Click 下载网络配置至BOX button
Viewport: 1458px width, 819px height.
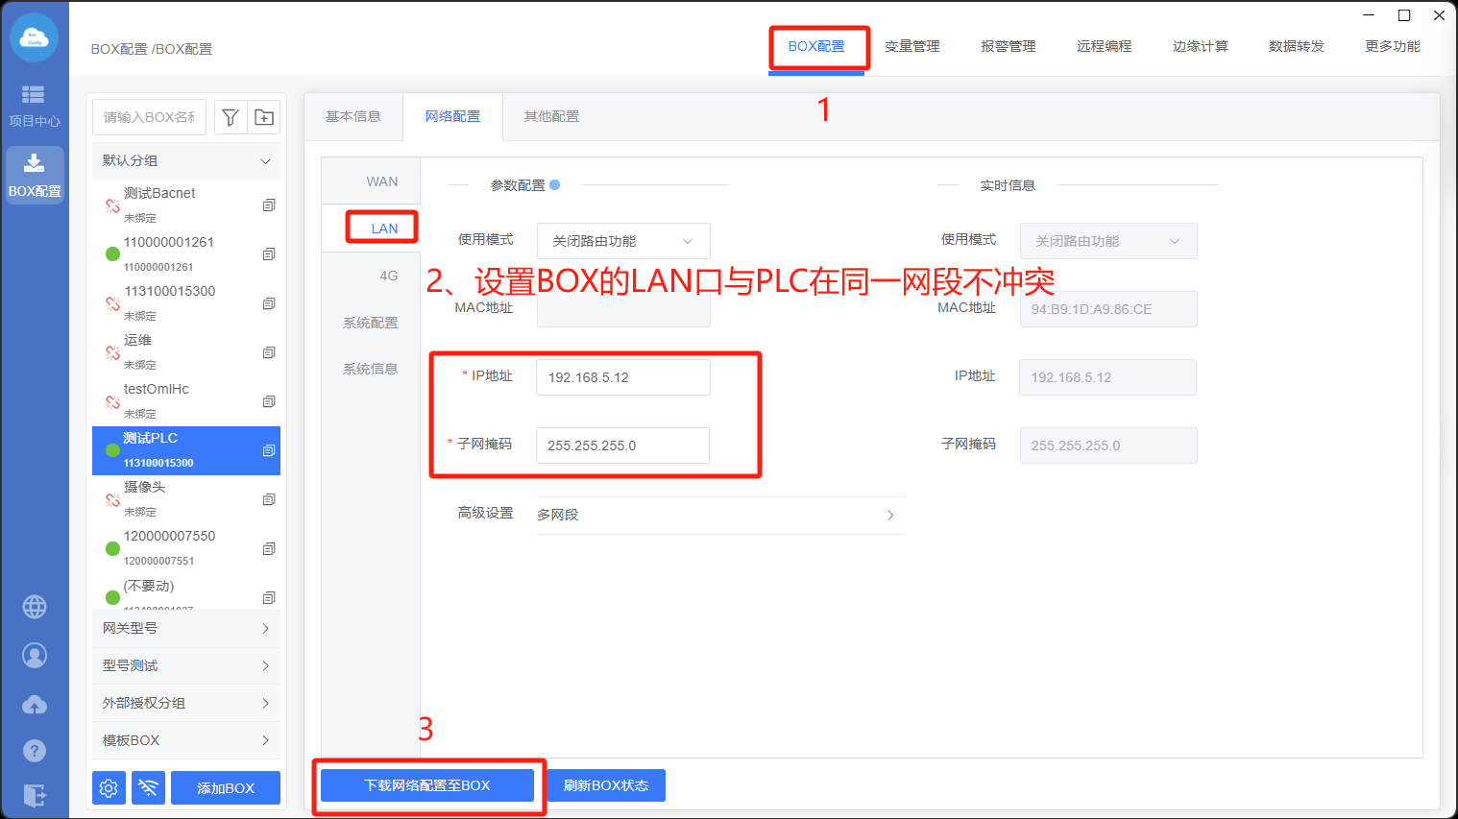click(x=427, y=785)
